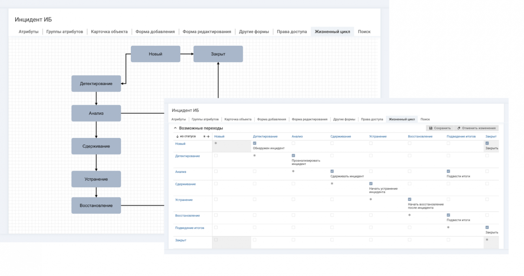Click the Новый node in the lifecycle diagram
Viewport: 524px width, 276px height.
click(155, 54)
